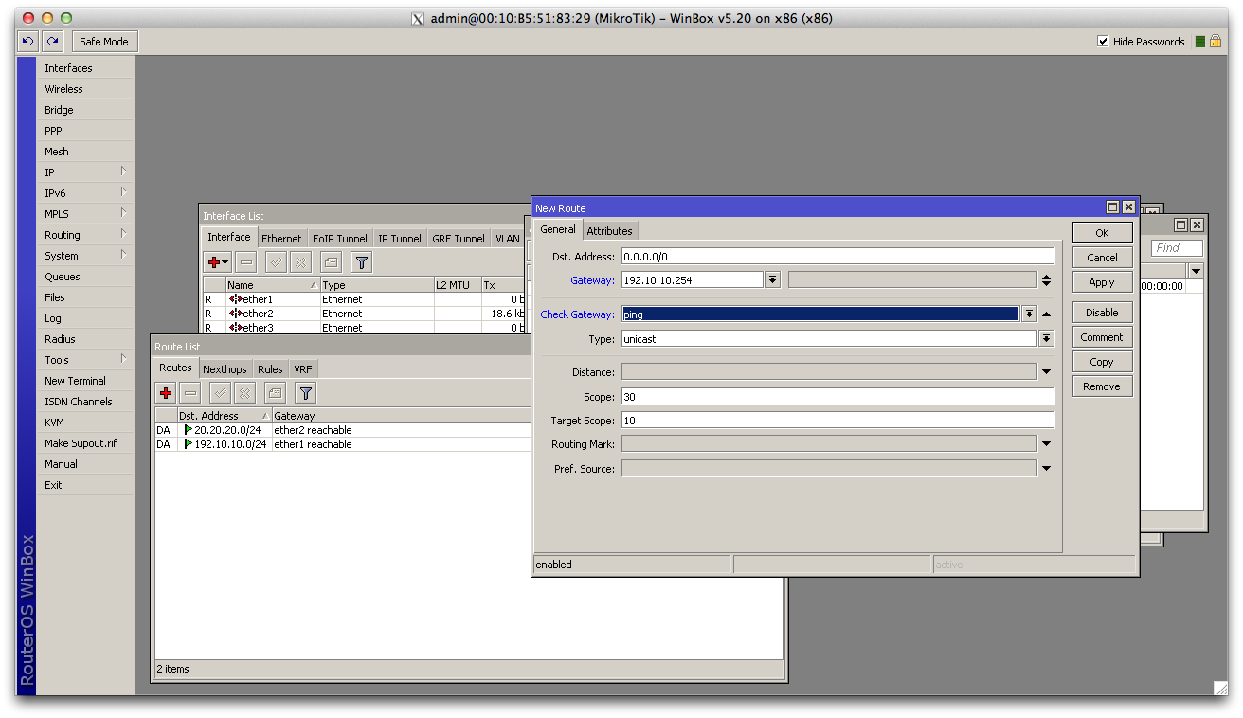Open Check Gateway dropdown list
The image size is (1243, 718).
point(1028,314)
